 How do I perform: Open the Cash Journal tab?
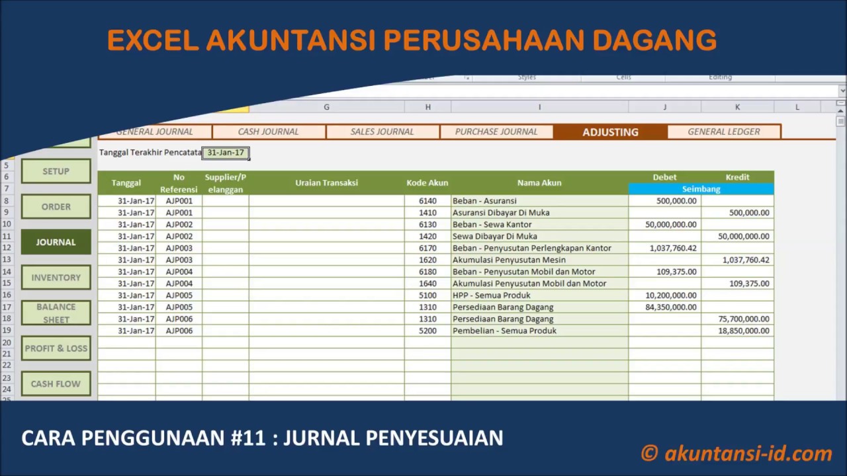269,132
